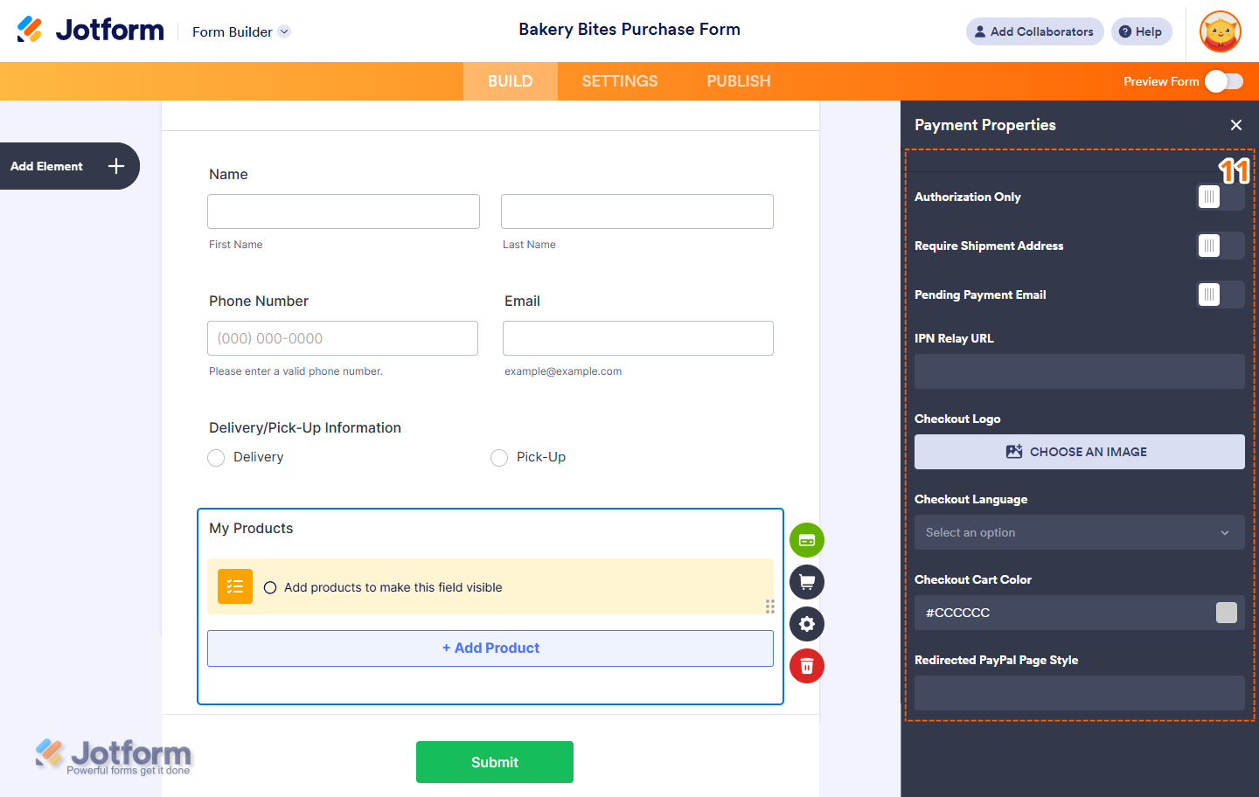The width and height of the screenshot is (1259, 797).
Task: Open your account avatar in the top right
Action: [1220, 31]
